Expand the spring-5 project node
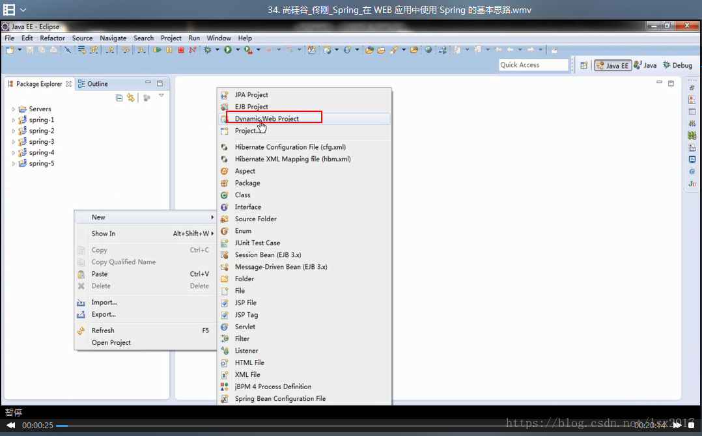Viewport: 702px width, 436px height. (x=14, y=164)
